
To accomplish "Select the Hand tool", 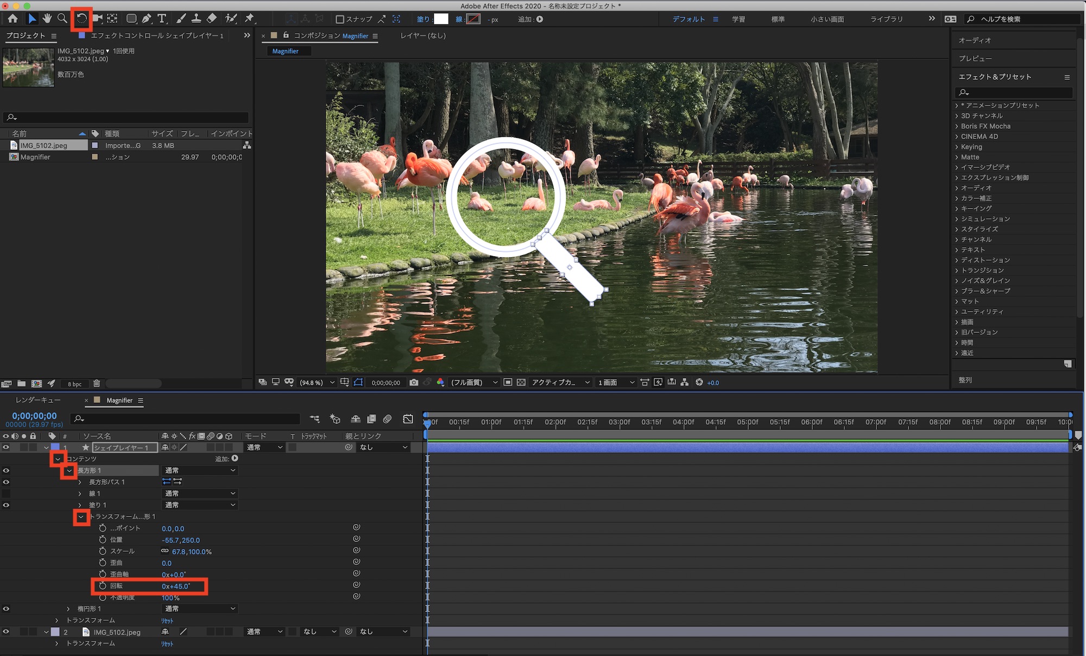I will [x=47, y=18].
